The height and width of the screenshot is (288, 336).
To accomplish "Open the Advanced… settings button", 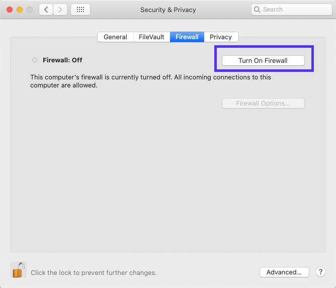I will click(284, 272).
